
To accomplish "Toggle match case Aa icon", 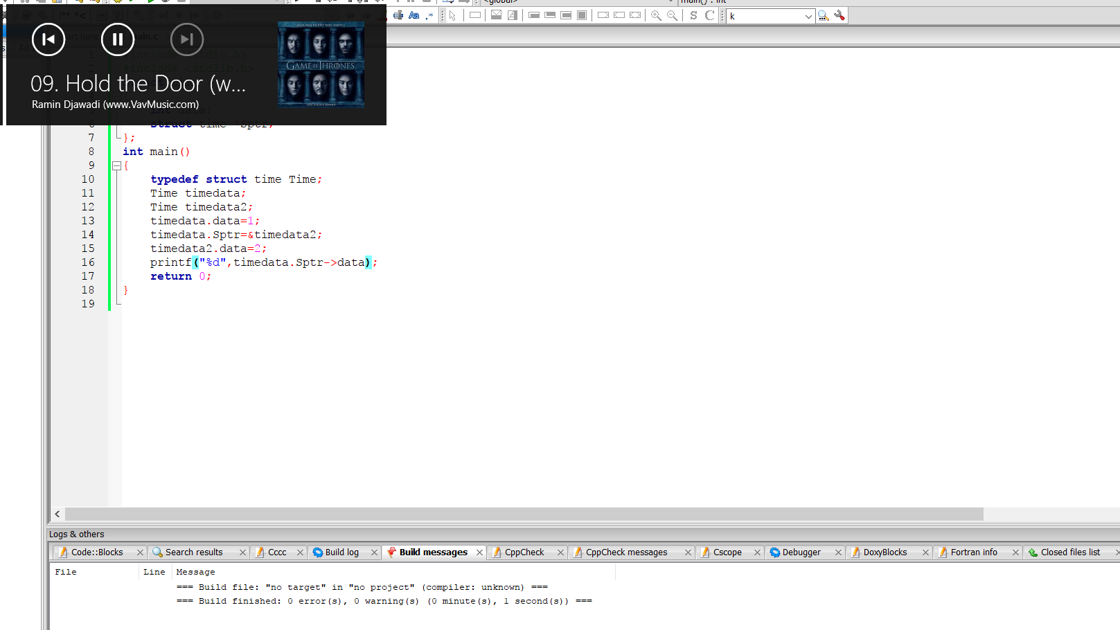I will click(414, 15).
